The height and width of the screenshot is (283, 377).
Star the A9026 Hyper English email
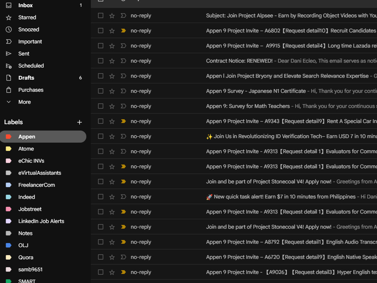[x=112, y=272]
